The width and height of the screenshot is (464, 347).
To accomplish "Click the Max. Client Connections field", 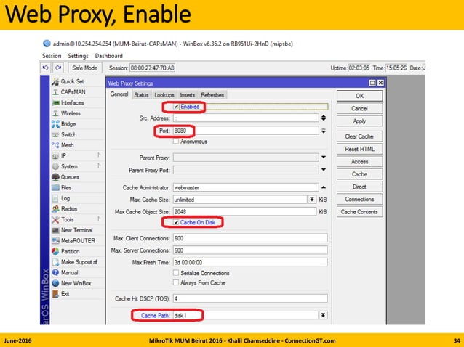I will coord(250,238).
